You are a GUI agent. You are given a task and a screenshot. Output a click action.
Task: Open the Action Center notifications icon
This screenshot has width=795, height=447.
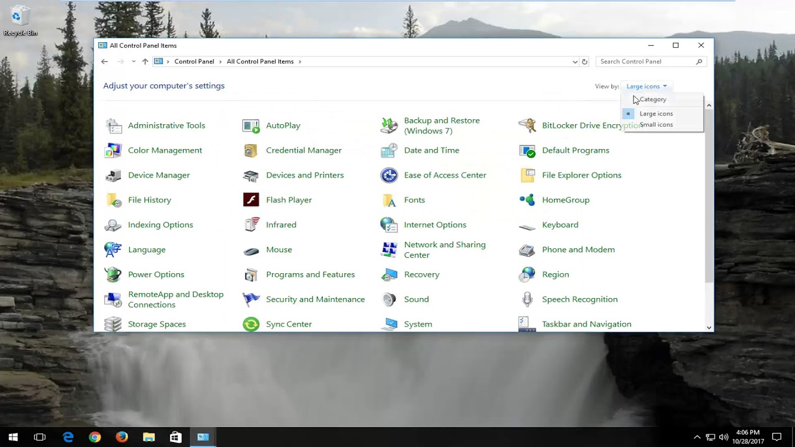point(776,437)
